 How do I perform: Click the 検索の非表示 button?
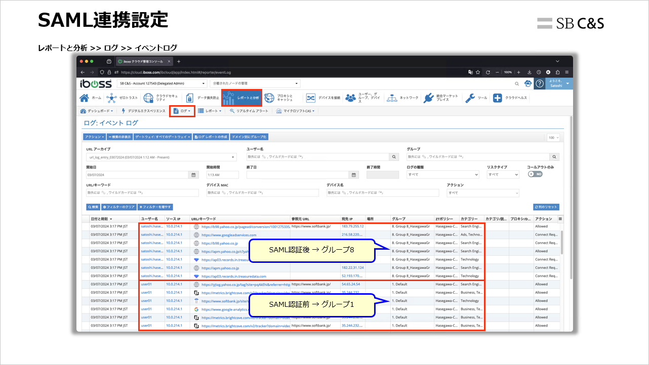coord(119,137)
